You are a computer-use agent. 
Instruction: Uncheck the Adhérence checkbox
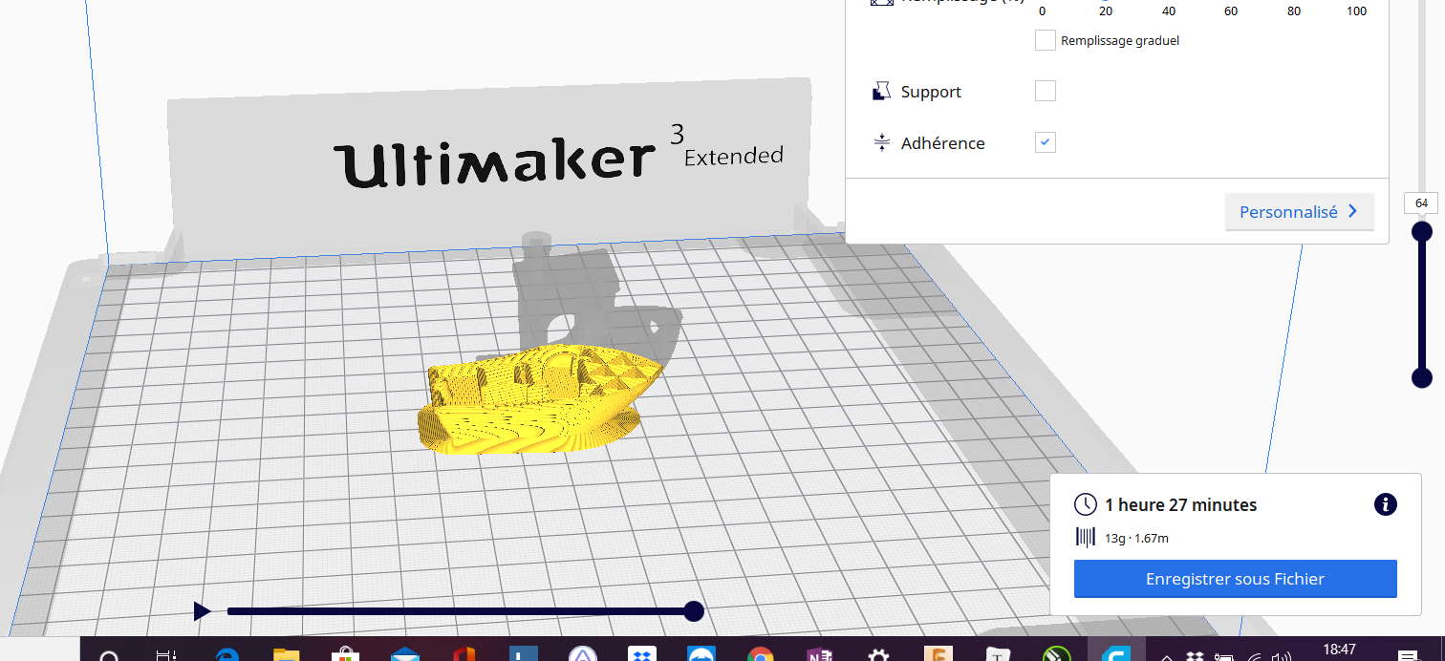pyautogui.click(x=1046, y=142)
